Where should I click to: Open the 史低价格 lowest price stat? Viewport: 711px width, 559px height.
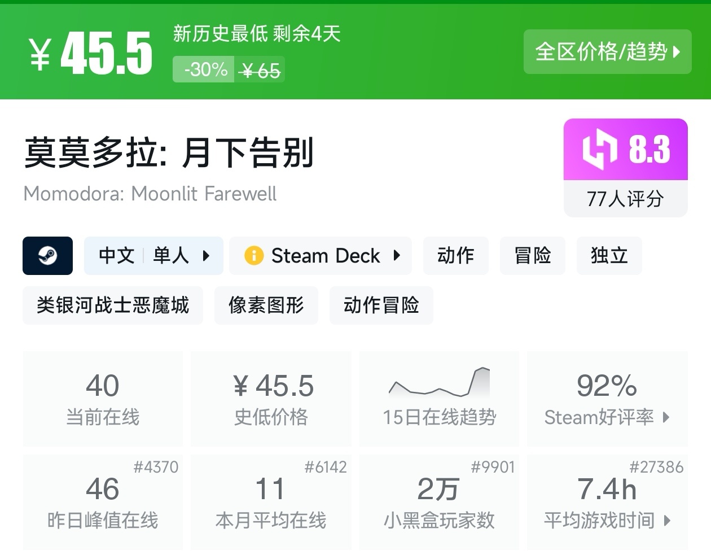[271, 399]
